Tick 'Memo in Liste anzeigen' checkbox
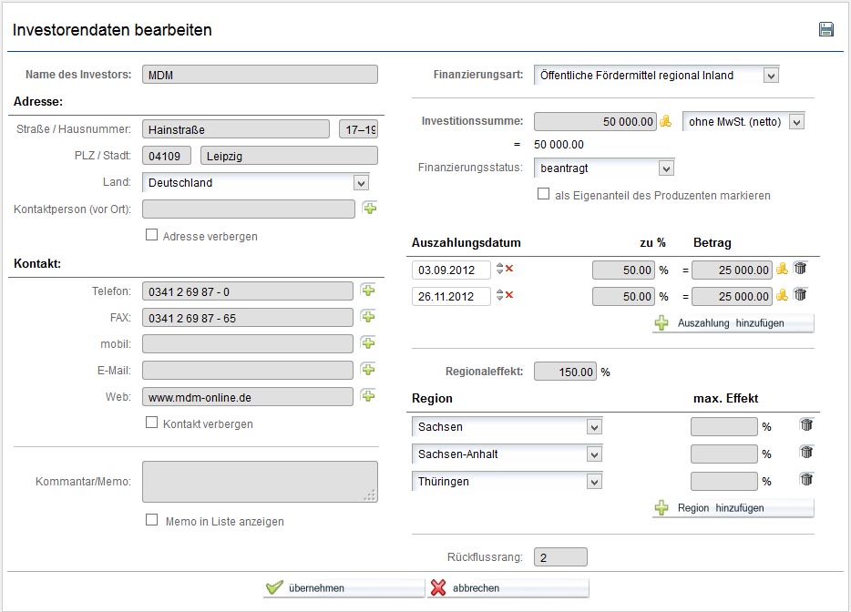Image resolution: width=851 pixels, height=612 pixels. pyautogui.click(x=152, y=520)
